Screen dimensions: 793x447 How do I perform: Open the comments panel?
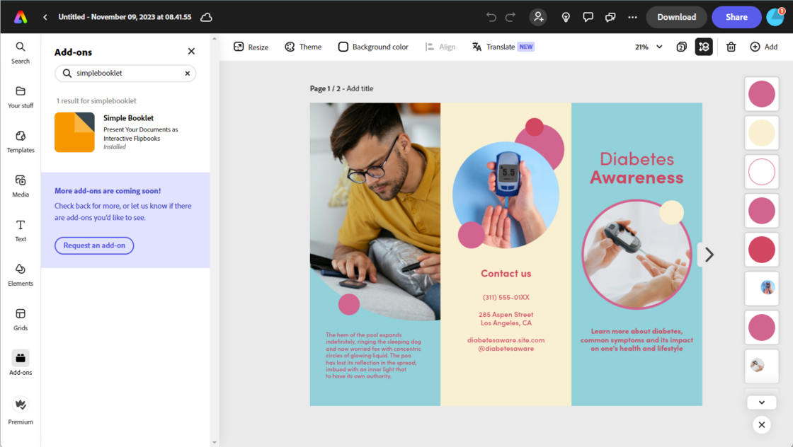point(588,17)
